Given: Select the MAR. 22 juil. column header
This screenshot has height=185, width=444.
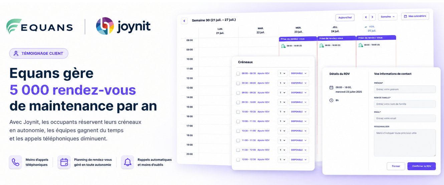Looking at the screenshot, I should pos(260,30).
